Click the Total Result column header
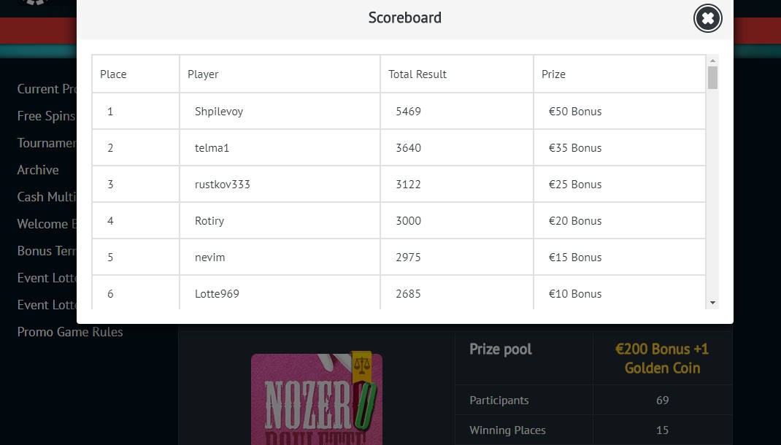Image resolution: width=781 pixels, height=445 pixels. [x=418, y=74]
